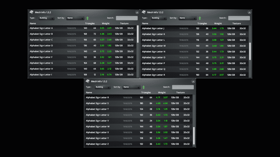Toggle sort order arrow in window listing Letter J
280x157 pixels.
click(x=199, y=18)
